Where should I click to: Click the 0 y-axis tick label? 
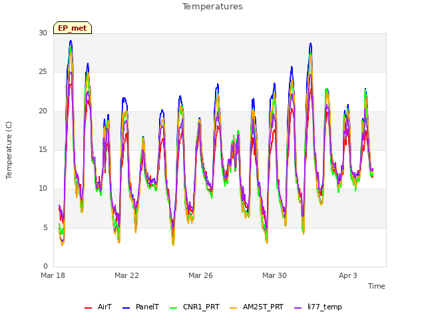pyautogui.click(x=45, y=266)
